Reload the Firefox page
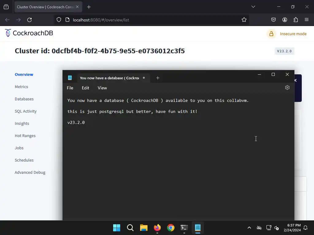Viewport: 314px width, 235px height. pos(29,20)
